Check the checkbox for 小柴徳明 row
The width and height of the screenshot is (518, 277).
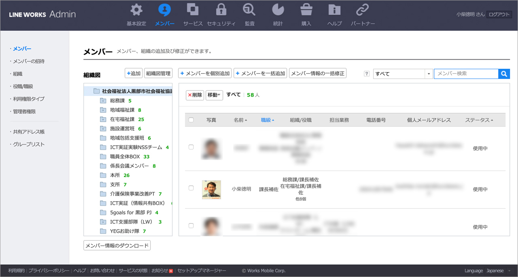click(191, 188)
